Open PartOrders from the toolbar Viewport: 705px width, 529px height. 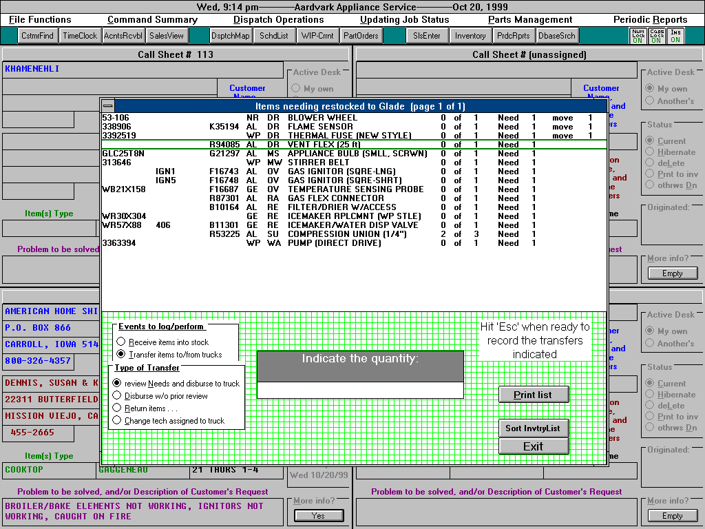361,36
